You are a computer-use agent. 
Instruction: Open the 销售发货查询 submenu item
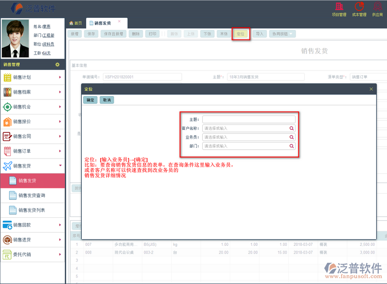click(32, 196)
